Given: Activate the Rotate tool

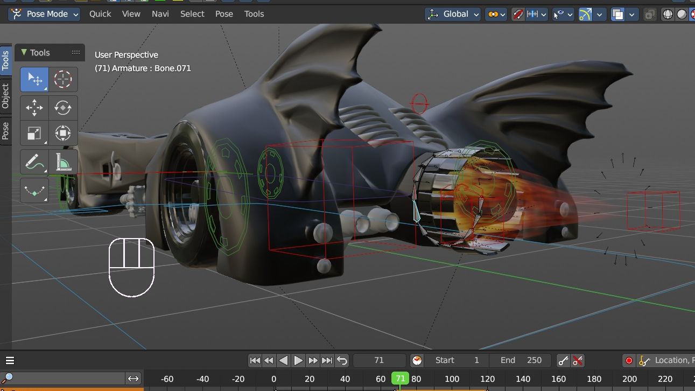Looking at the screenshot, I should [x=63, y=107].
